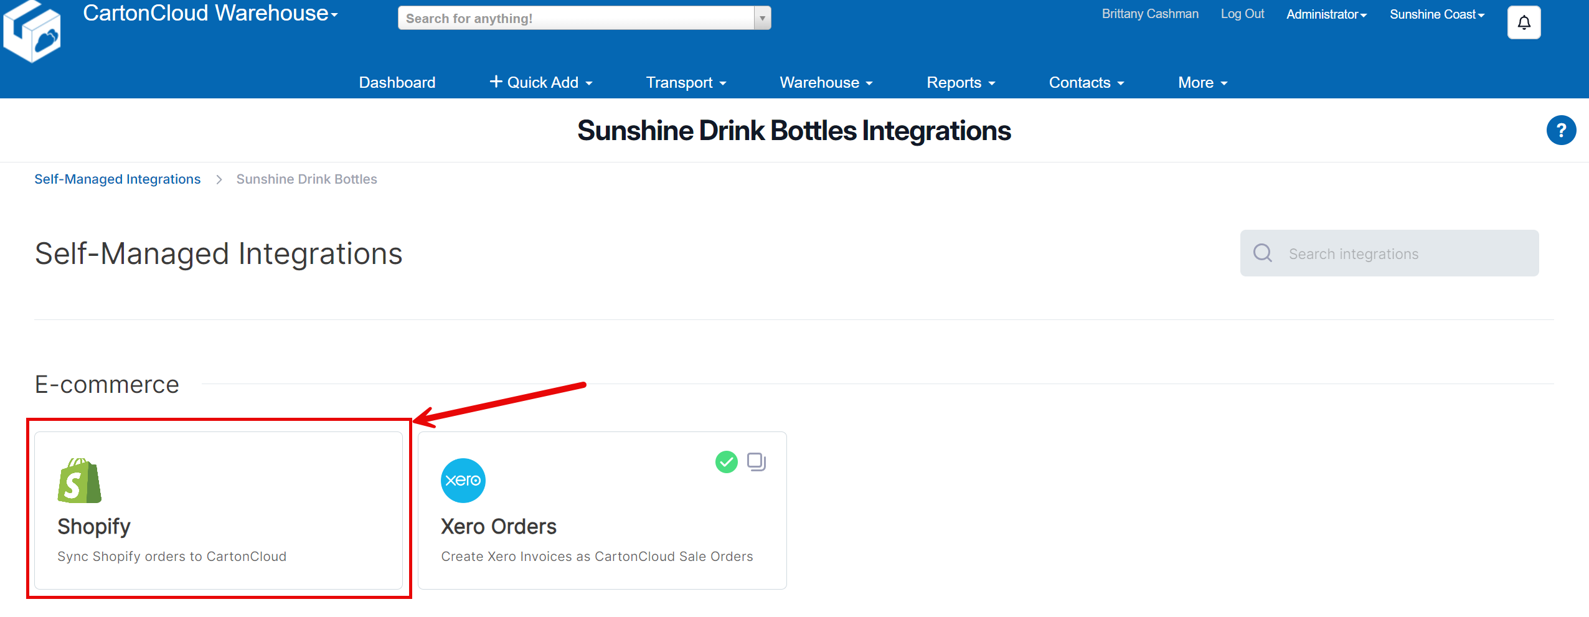The width and height of the screenshot is (1589, 617).
Task: Click the CartonCloud cube logo icon
Action: click(x=32, y=30)
